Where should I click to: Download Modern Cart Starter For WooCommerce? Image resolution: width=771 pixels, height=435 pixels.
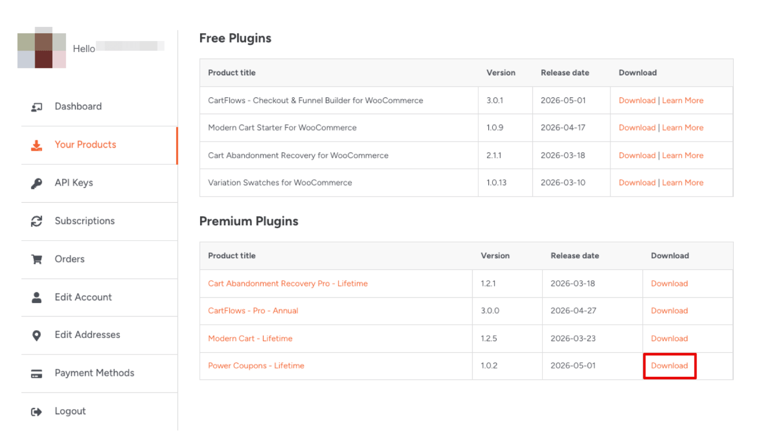(637, 128)
